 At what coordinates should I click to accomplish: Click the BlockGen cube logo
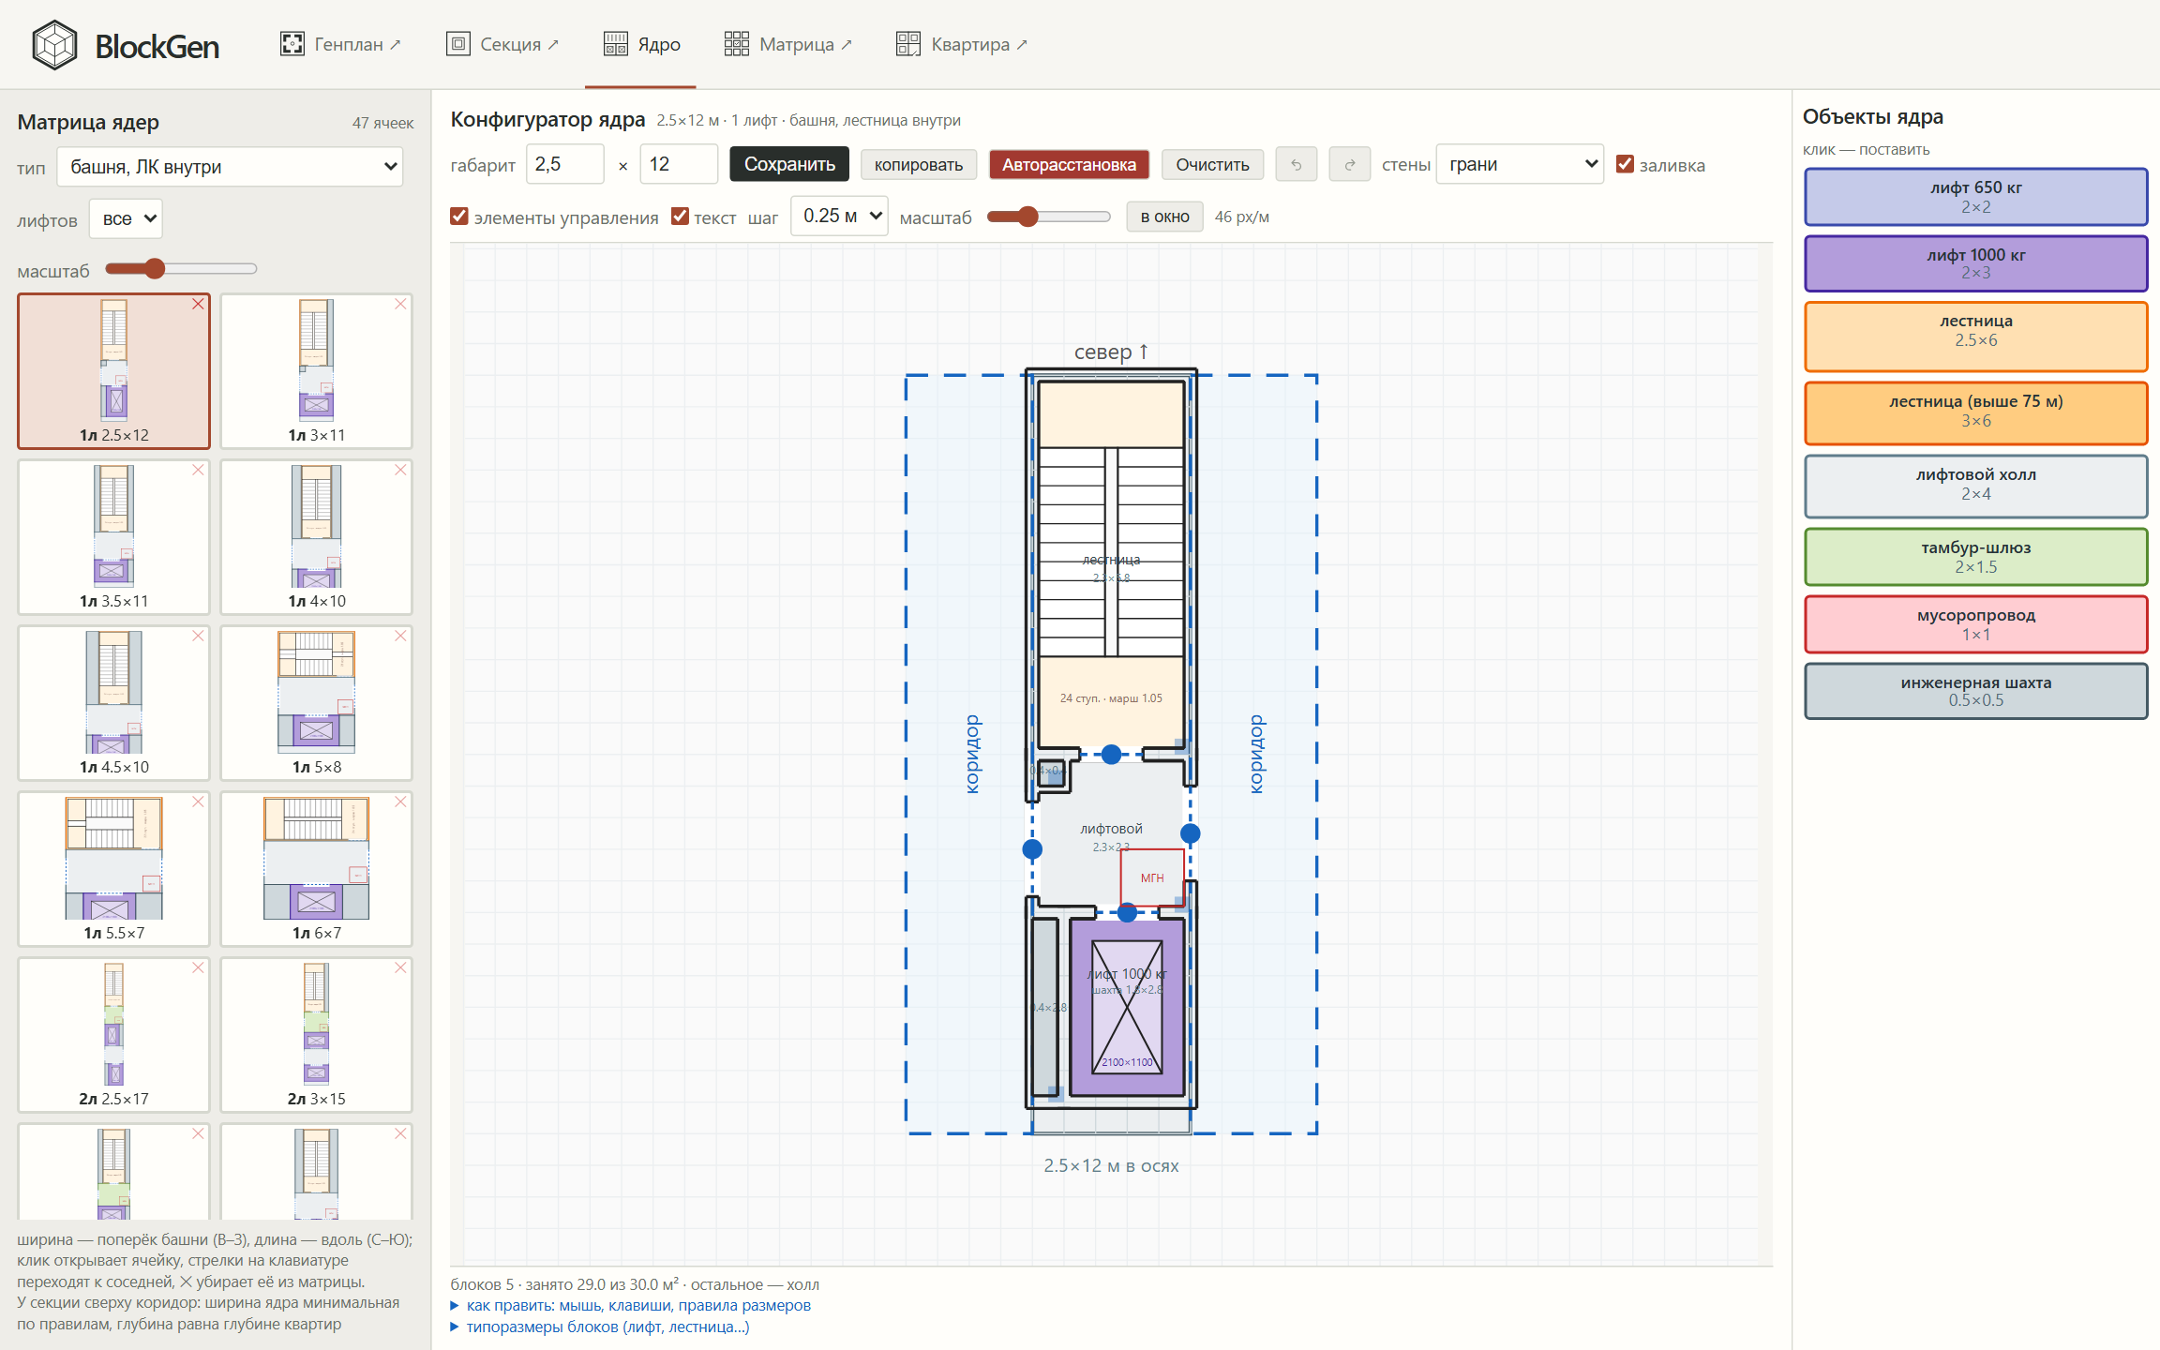click(54, 45)
